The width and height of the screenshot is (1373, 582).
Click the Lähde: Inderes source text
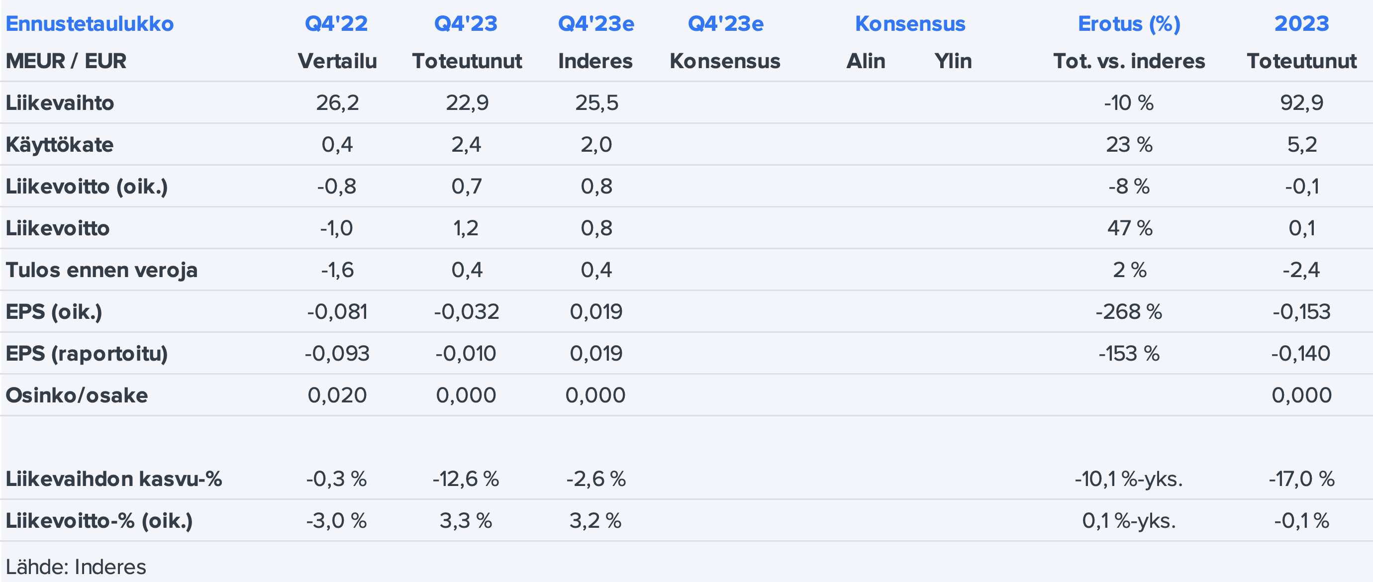pos(76,567)
